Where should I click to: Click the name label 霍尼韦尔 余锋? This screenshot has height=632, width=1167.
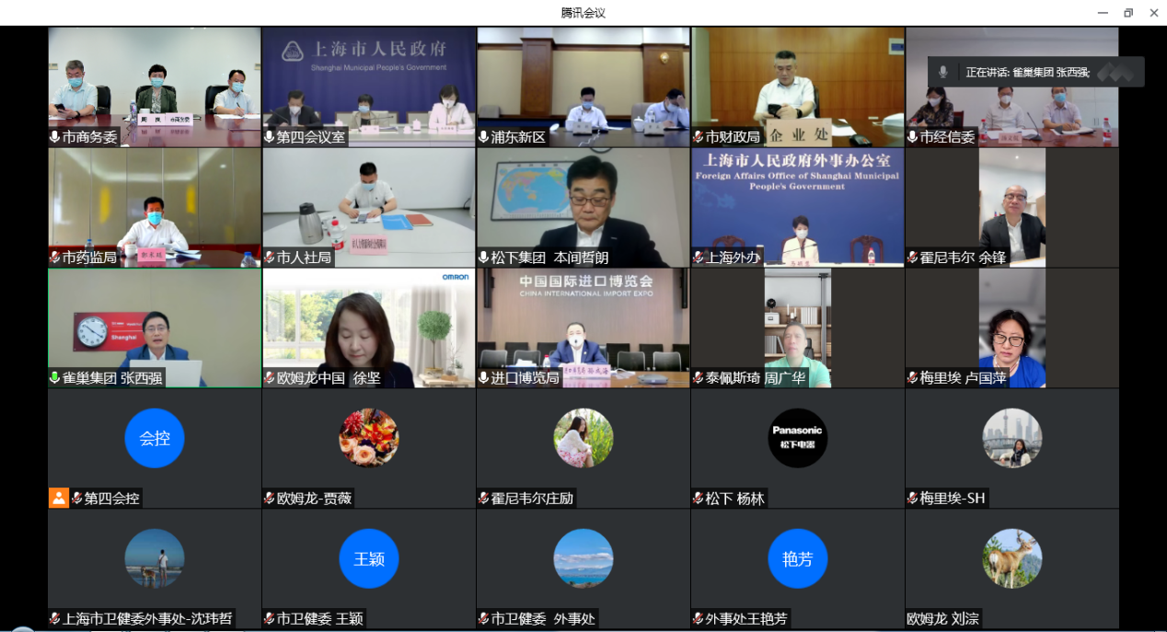pyautogui.click(x=963, y=258)
